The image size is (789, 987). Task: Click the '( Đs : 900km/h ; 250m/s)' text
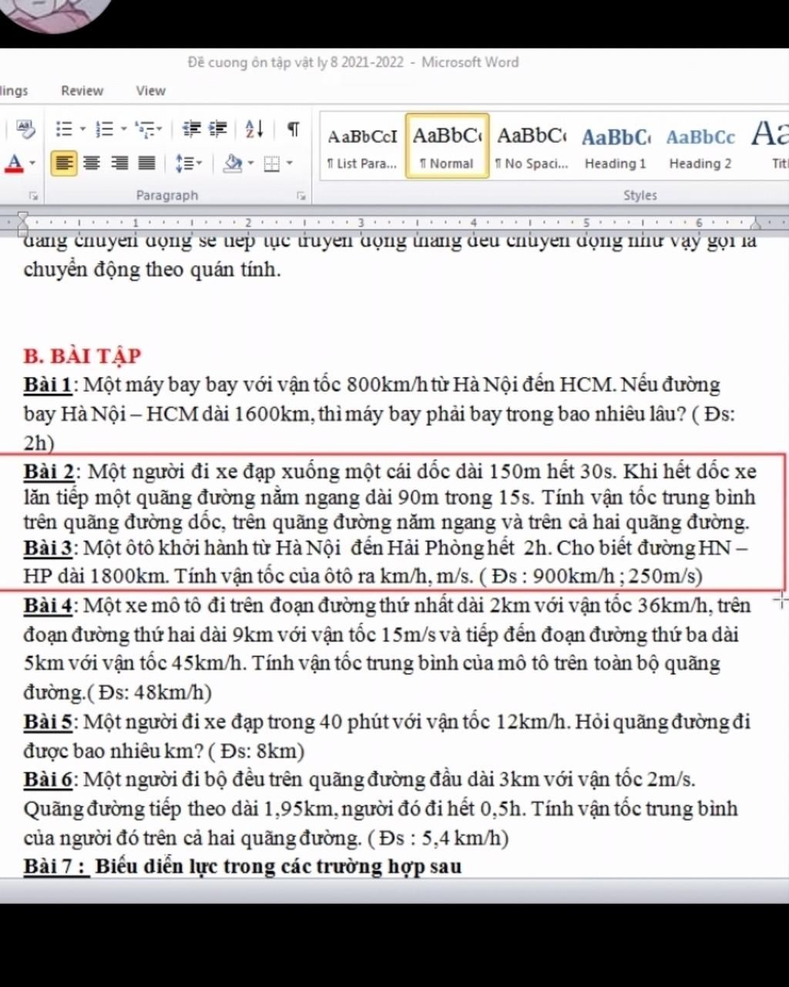[591, 576]
